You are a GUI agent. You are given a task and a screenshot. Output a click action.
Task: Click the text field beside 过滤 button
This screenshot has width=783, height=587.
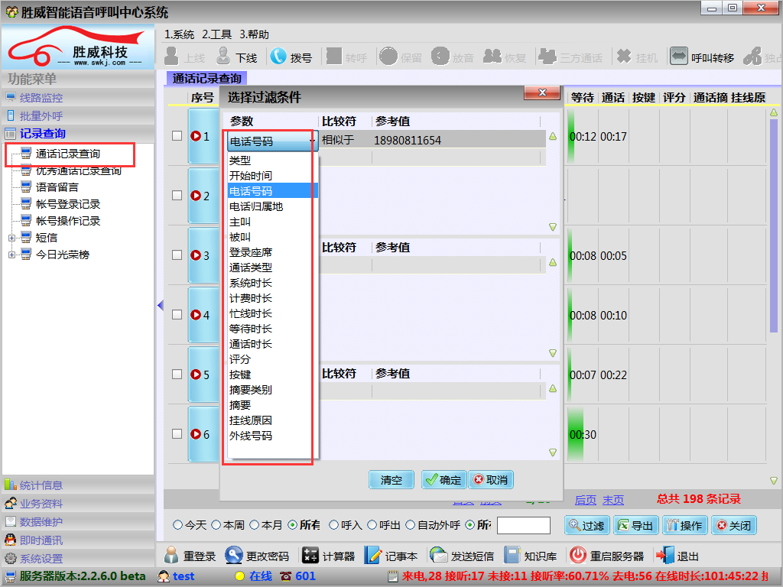pos(523,525)
